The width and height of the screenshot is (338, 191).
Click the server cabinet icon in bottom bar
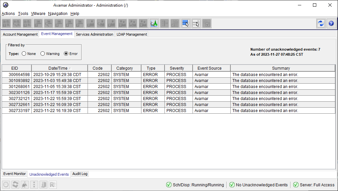[x=43, y=185]
